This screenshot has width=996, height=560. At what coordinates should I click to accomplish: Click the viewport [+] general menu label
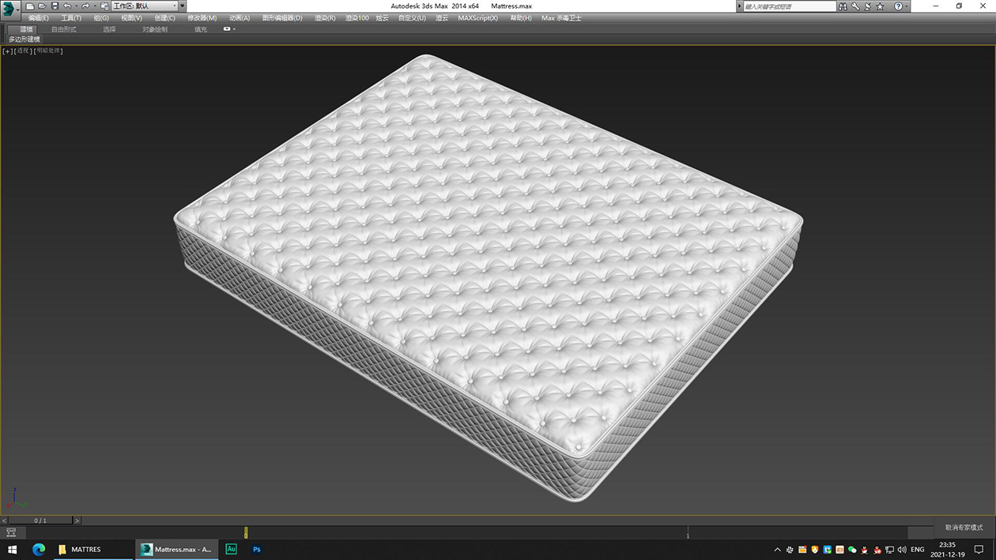point(8,51)
